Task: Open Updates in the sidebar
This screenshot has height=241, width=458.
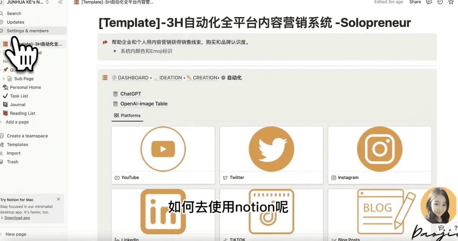Action: (x=16, y=22)
